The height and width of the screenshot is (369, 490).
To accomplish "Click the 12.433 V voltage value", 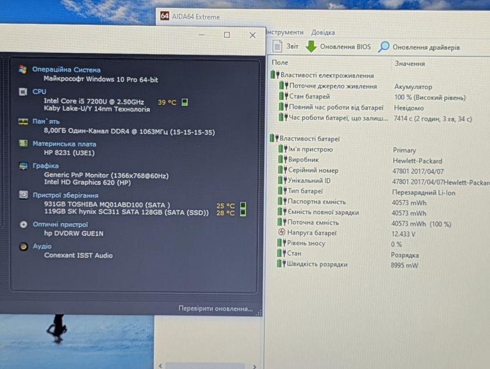I will point(403,234).
